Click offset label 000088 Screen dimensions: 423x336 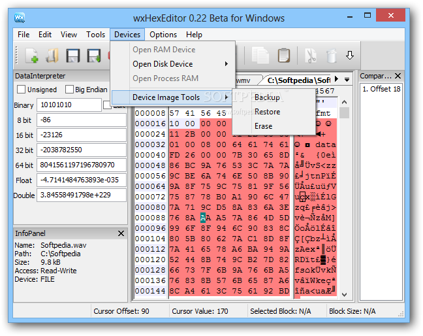pos(150,218)
